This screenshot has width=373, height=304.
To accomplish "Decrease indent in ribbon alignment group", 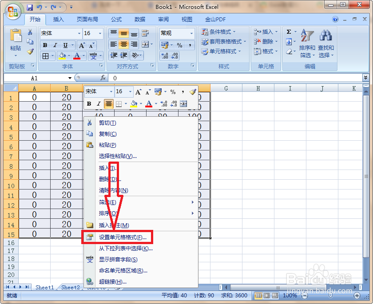I will tap(114, 55).
